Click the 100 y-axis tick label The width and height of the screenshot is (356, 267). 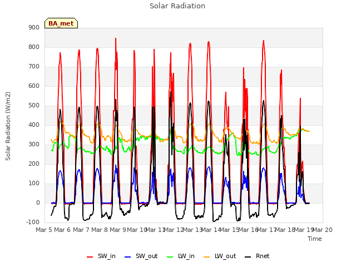tap(34, 184)
